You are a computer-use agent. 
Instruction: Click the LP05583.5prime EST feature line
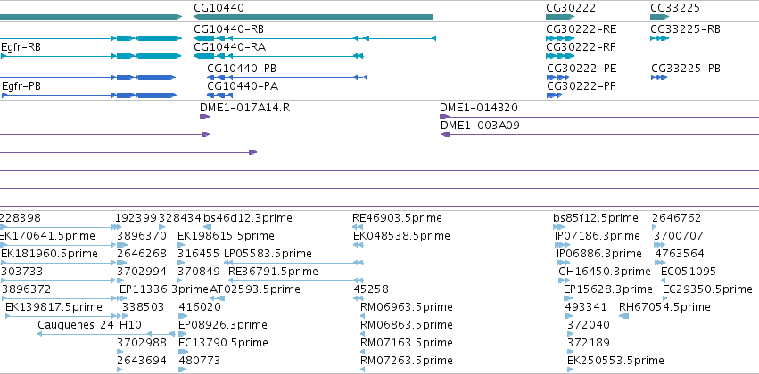click(293, 263)
